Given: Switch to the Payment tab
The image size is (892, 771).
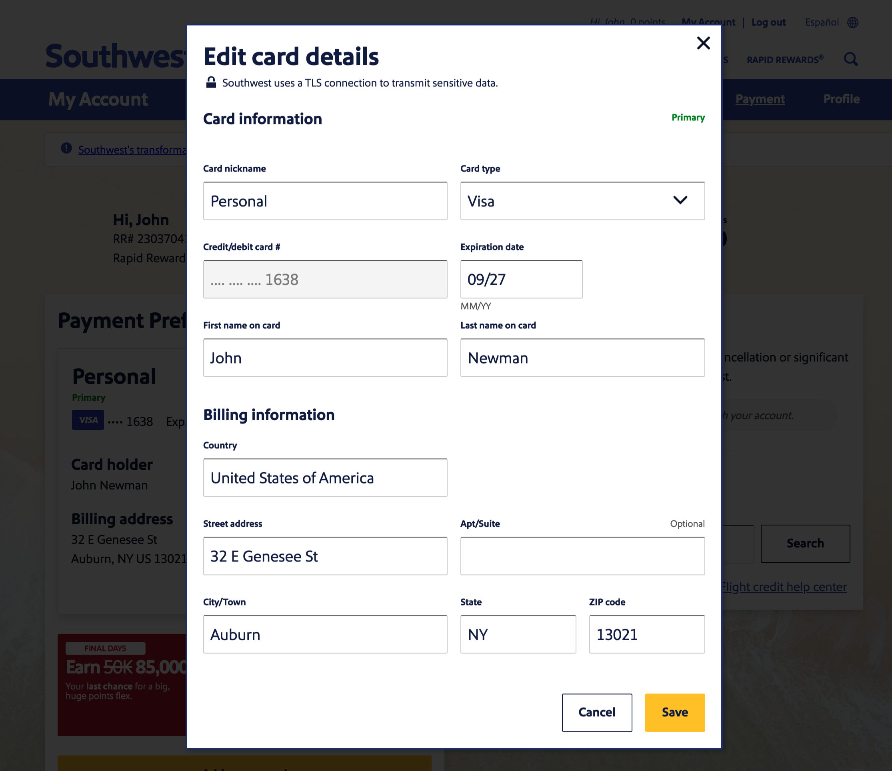Looking at the screenshot, I should pos(760,99).
